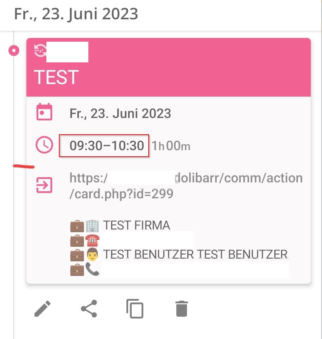Image resolution: width=322 pixels, height=339 pixels.
Task: Tap the TEST FIRMA company line
Action: 120,225
